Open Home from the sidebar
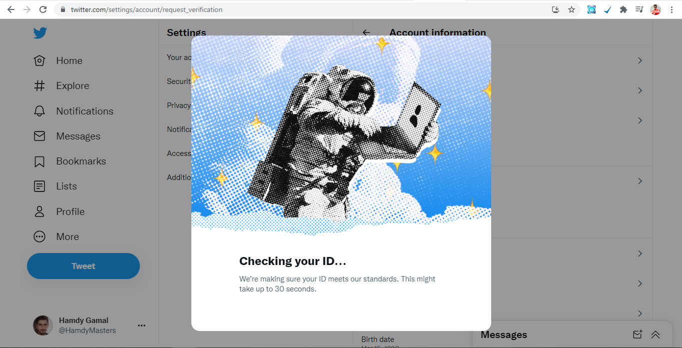682x348 pixels. point(58,60)
